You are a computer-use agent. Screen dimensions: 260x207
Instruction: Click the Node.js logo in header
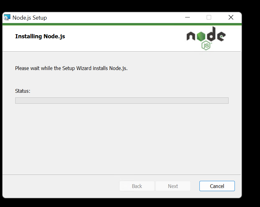tap(206, 38)
